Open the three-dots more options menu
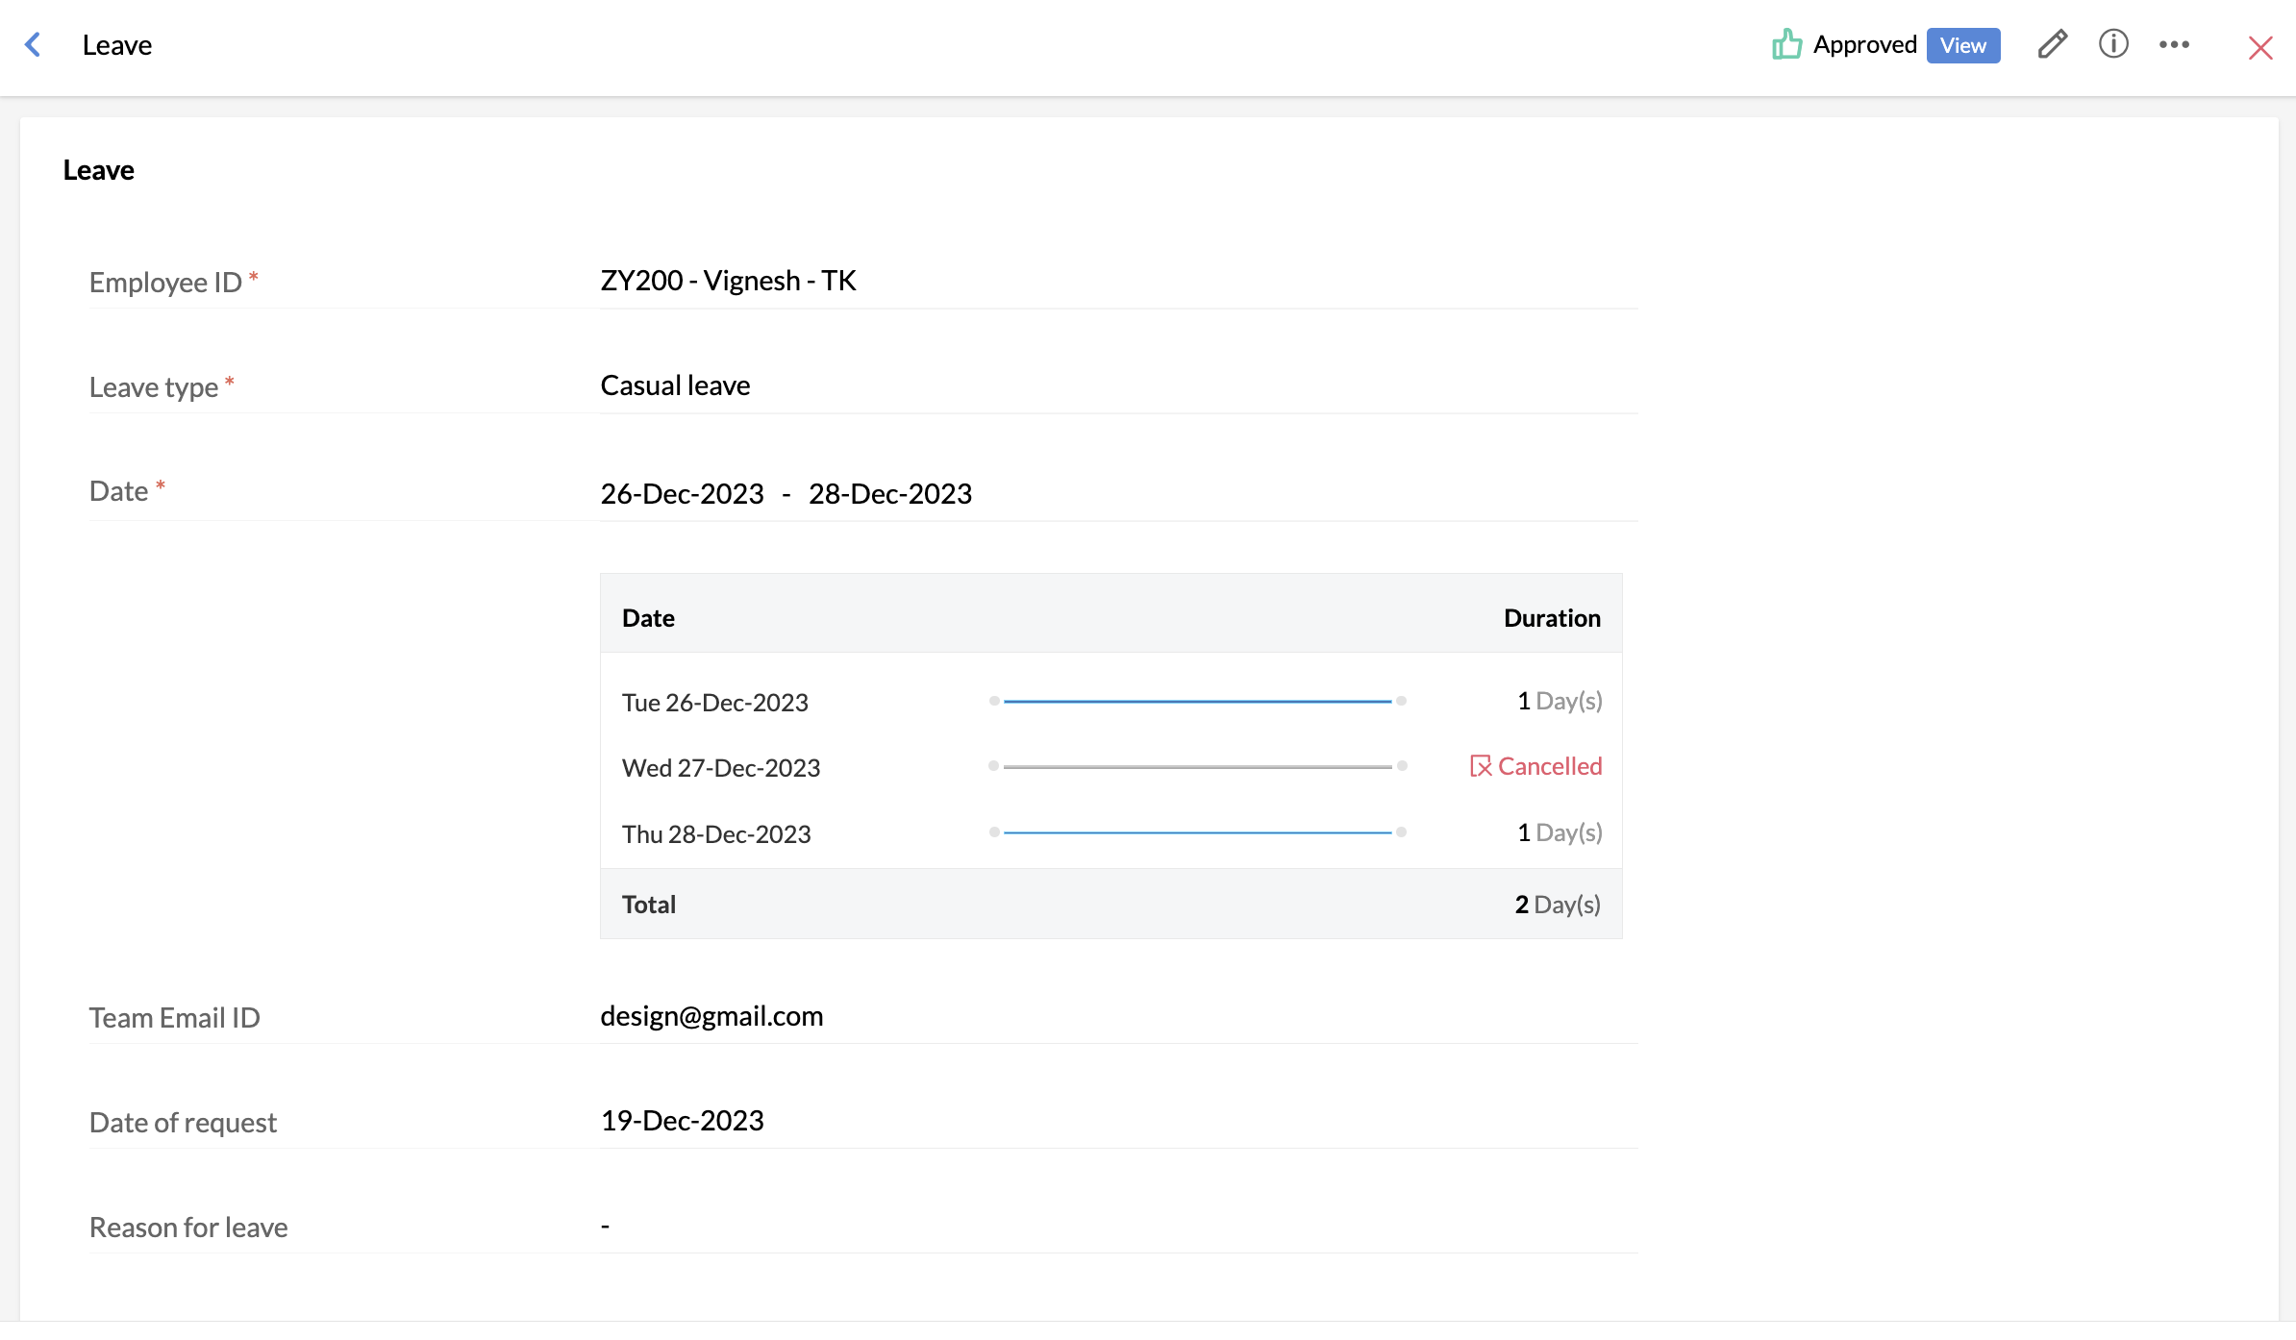Screen dimensions: 2296x1340 [2174, 44]
